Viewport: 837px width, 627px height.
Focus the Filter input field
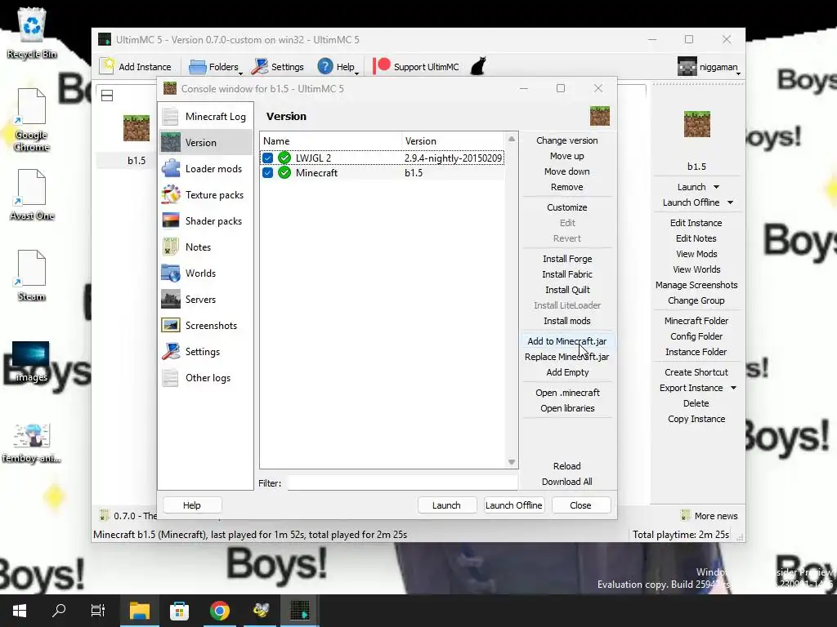[x=402, y=483]
